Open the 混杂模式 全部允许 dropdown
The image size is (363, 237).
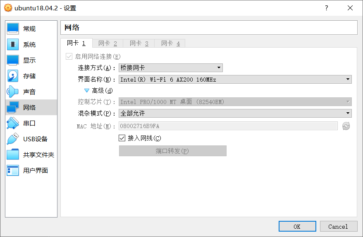coord(235,113)
